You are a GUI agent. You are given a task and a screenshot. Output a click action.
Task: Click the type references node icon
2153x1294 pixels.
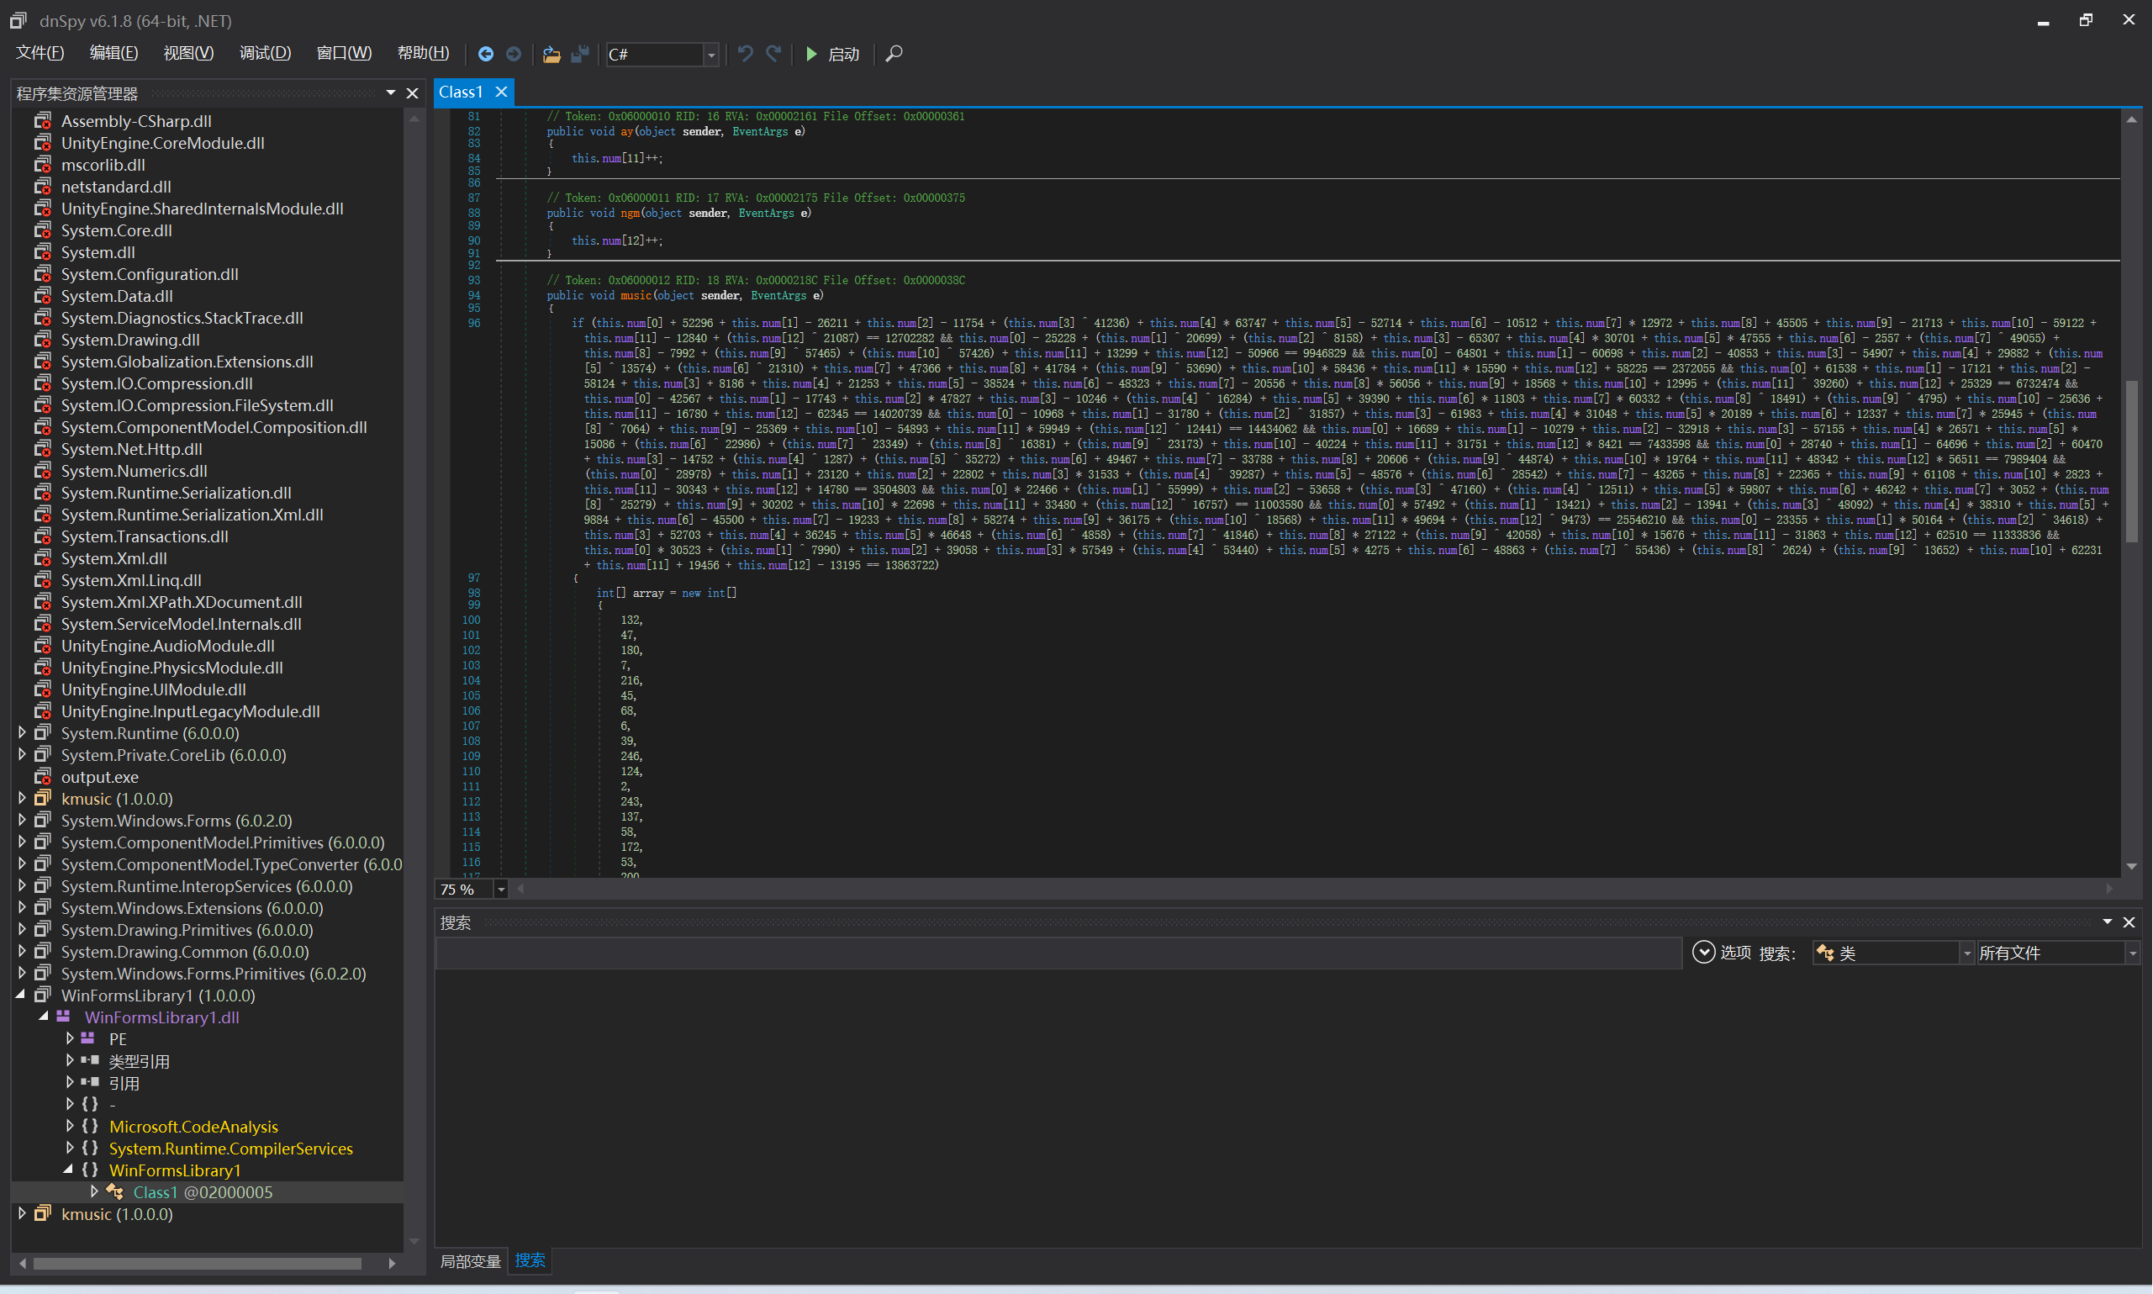90,1060
